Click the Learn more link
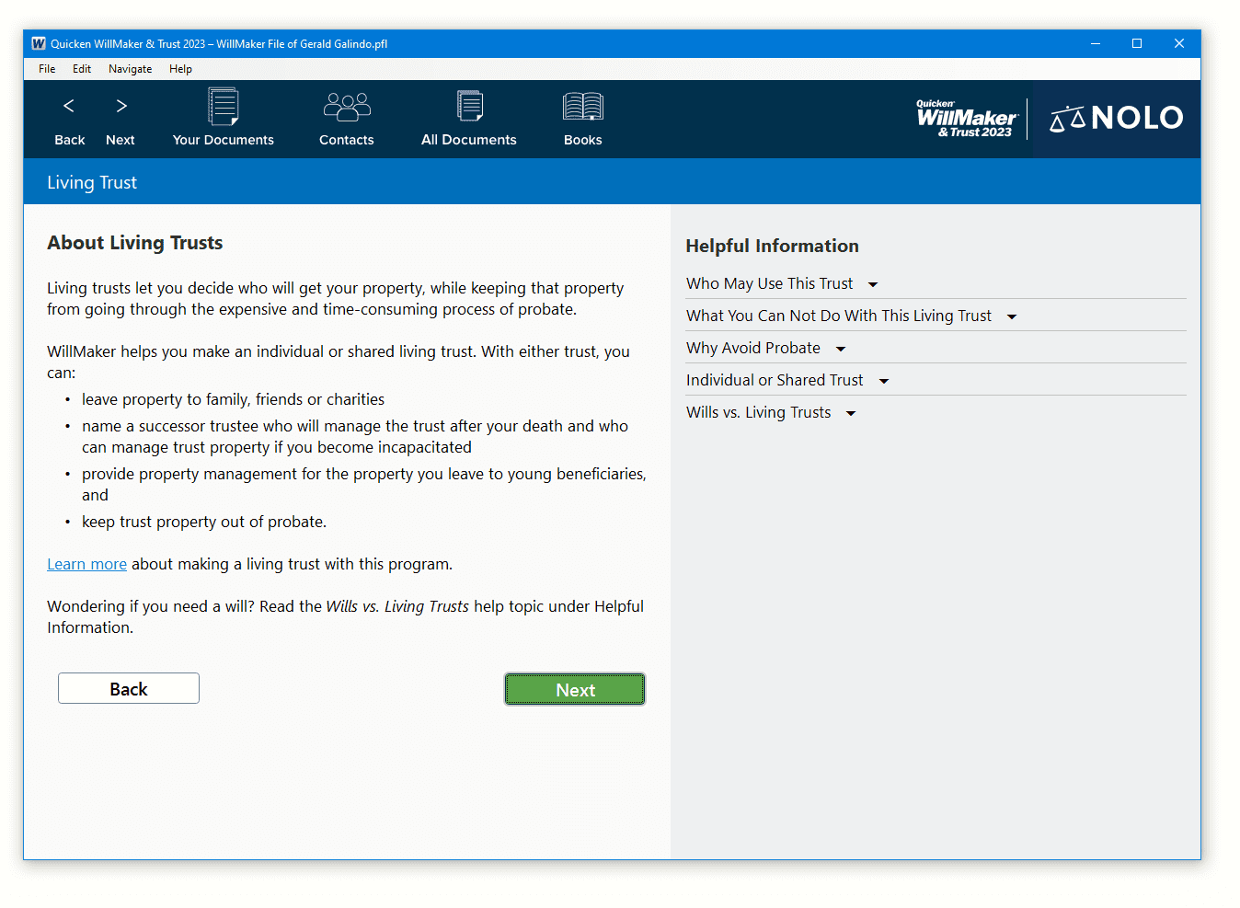This screenshot has height=908, width=1240. tap(86, 563)
